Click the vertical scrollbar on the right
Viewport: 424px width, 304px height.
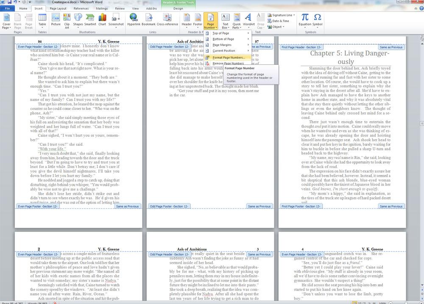[421, 170]
